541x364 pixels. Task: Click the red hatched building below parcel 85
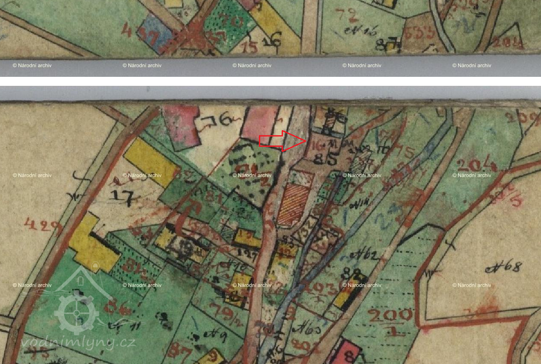[293, 205]
